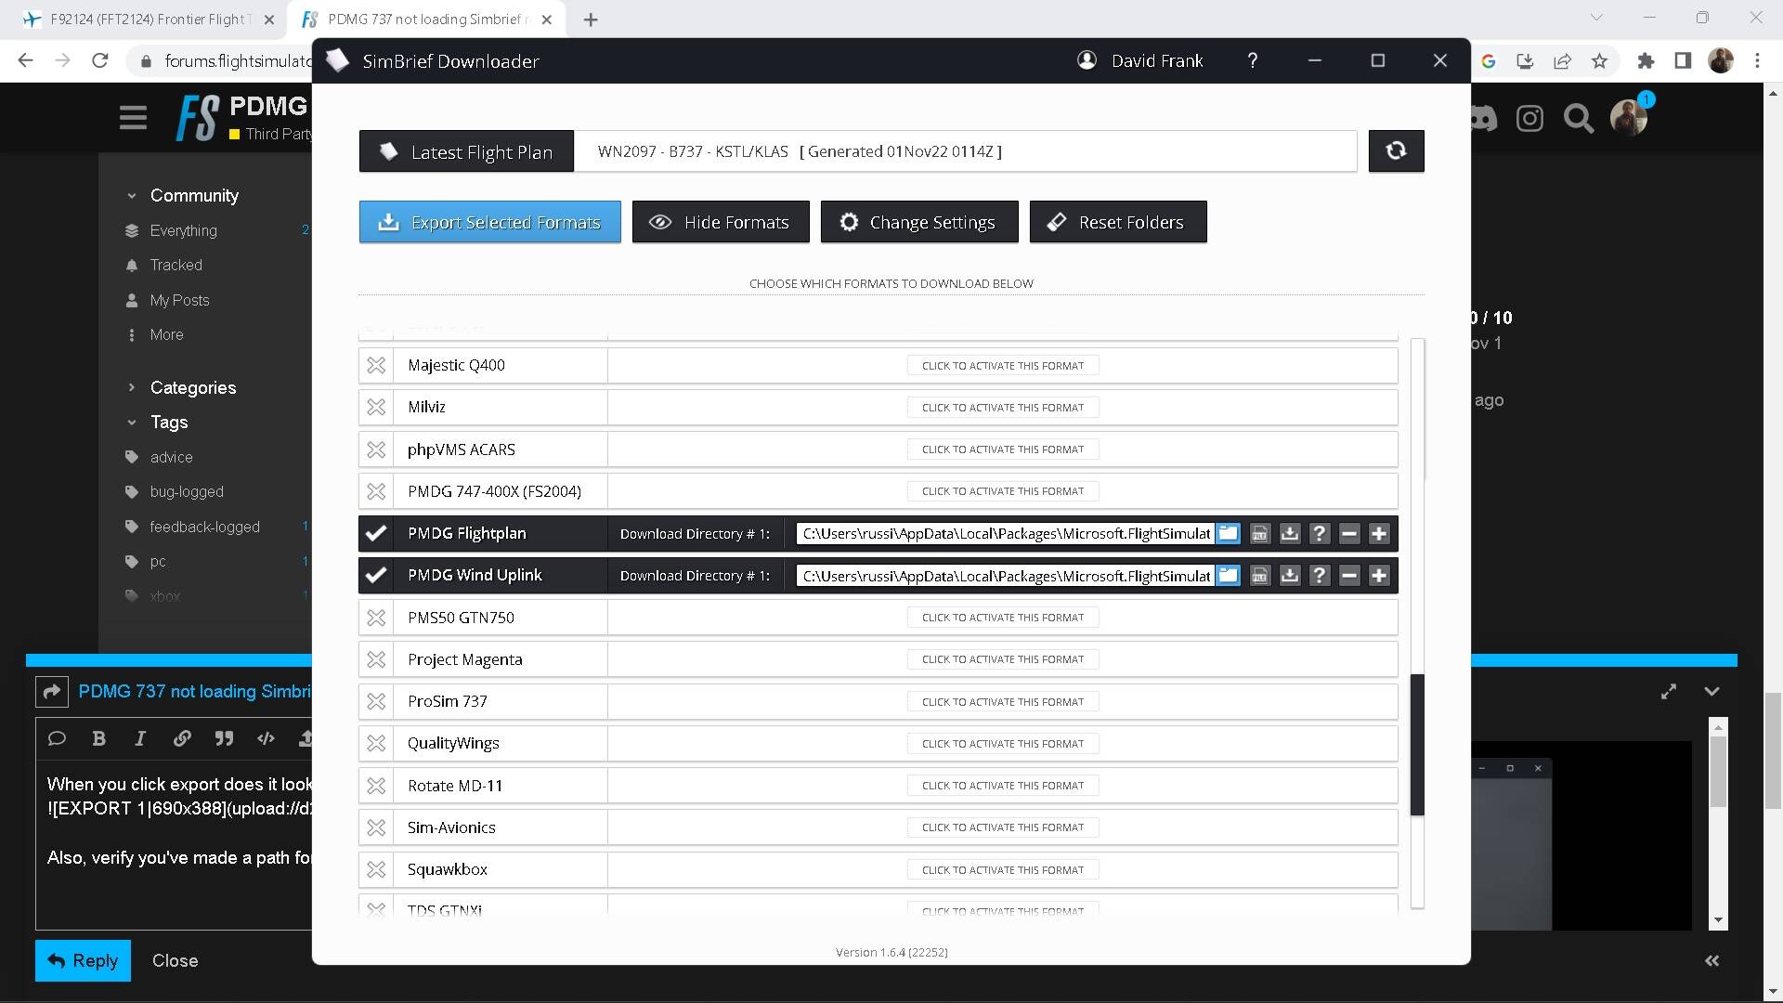The width and height of the screenshot is (1783, 1003).
Task: Open reply-to options arrow icon
Action: [x=52, y=691]
